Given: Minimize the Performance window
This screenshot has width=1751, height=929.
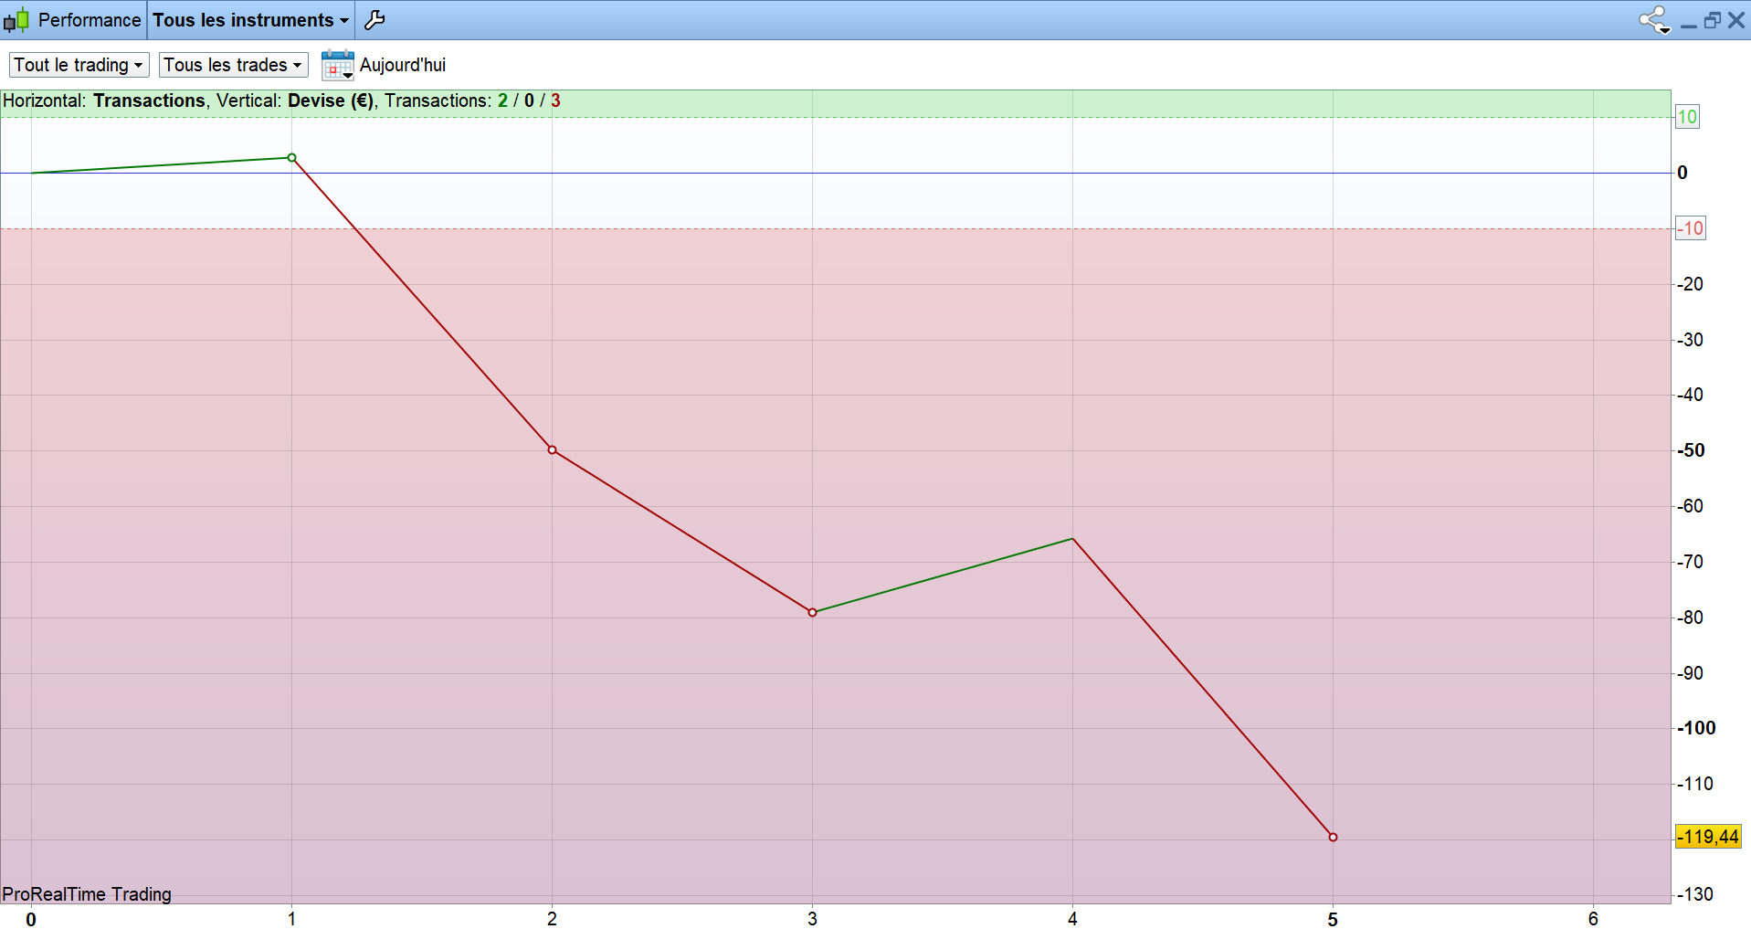Looking at the screenshot, I should click(x=1689, y=25).
